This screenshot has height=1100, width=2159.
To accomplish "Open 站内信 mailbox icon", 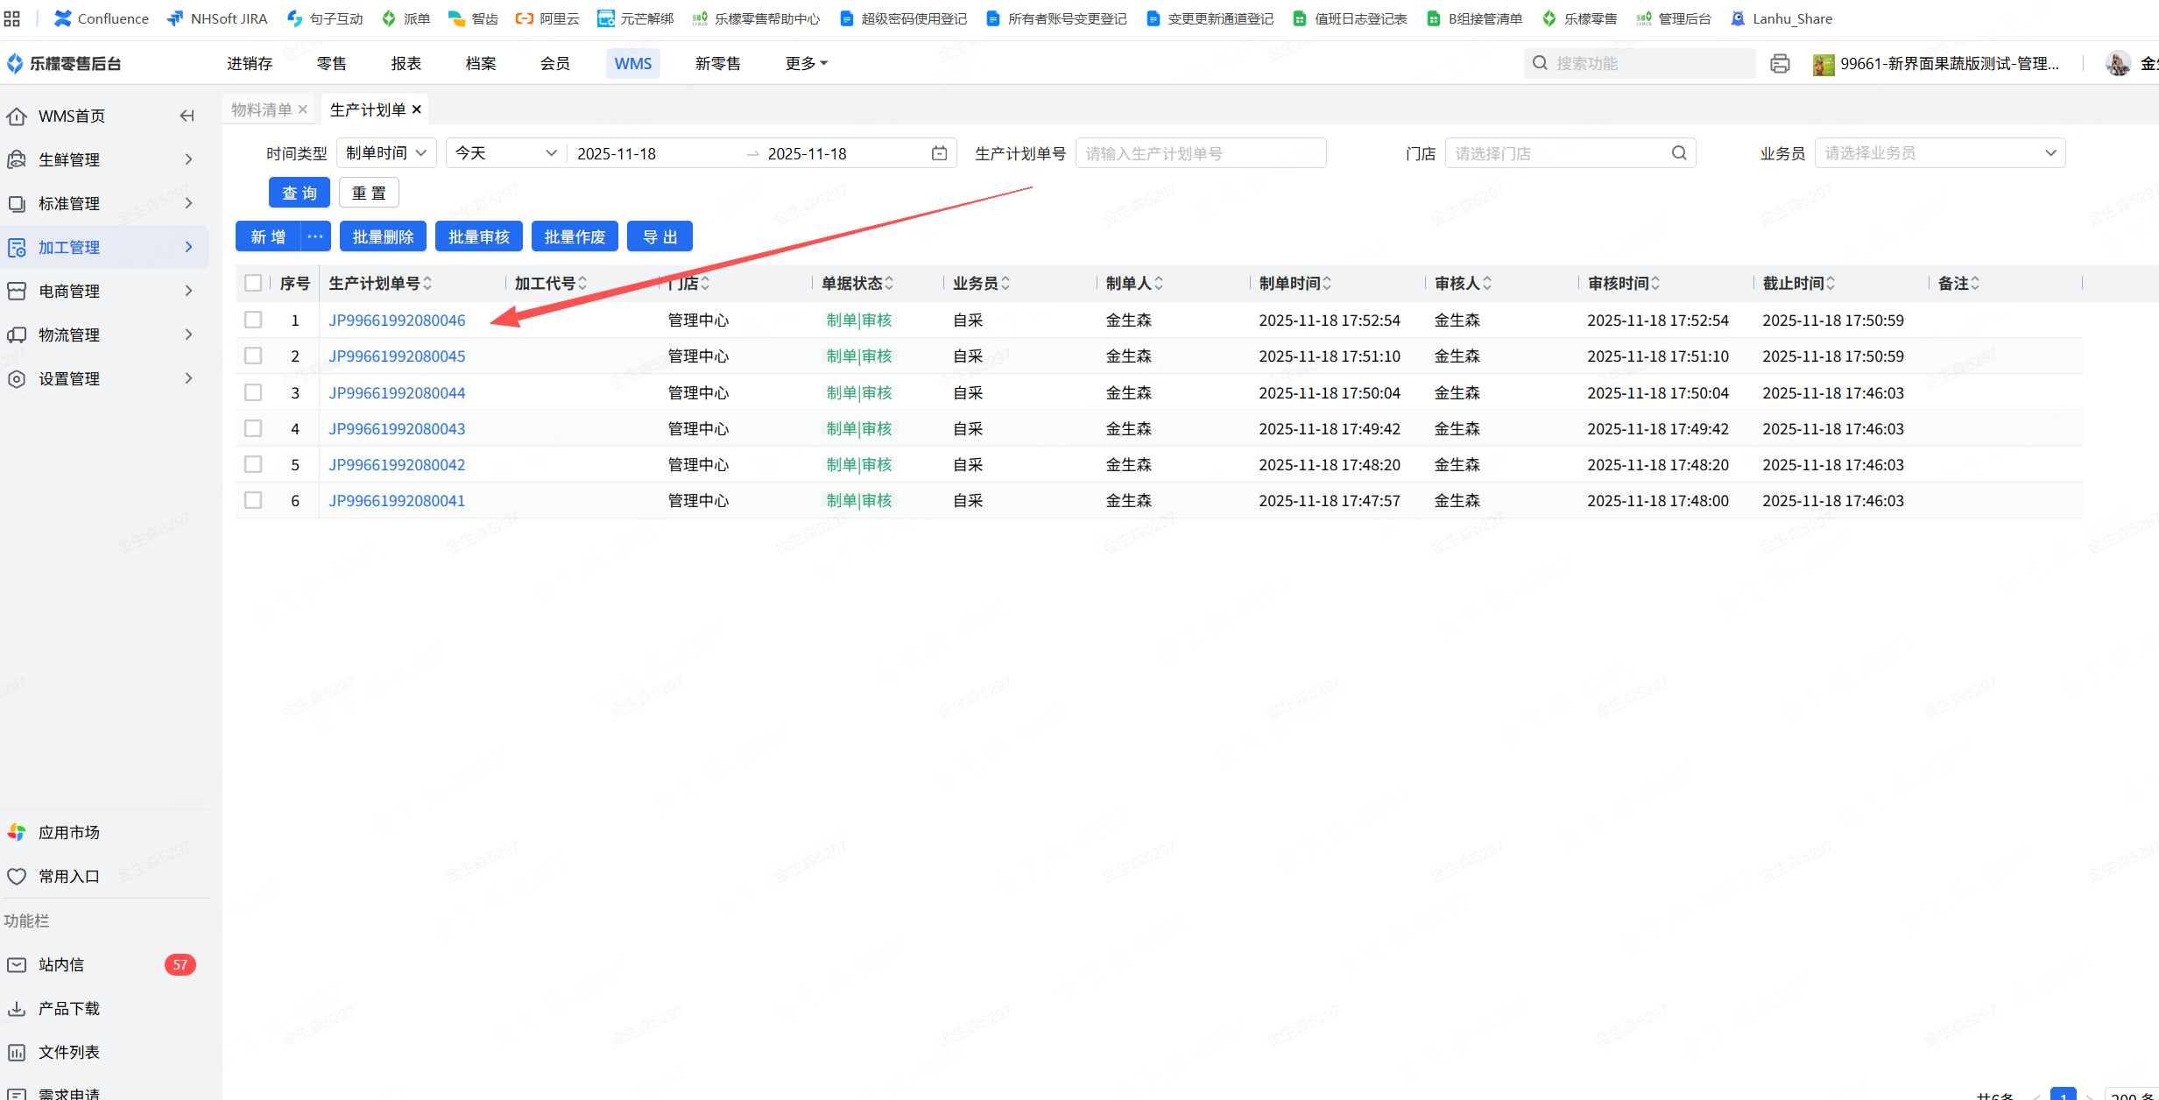I will (x=17, y=964).
